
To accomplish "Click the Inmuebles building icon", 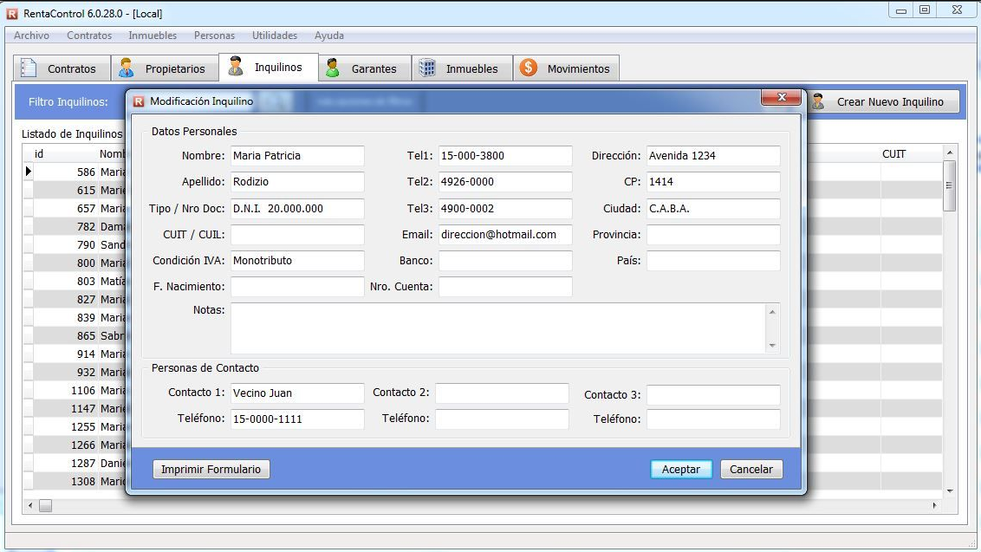I will (427, 68).
